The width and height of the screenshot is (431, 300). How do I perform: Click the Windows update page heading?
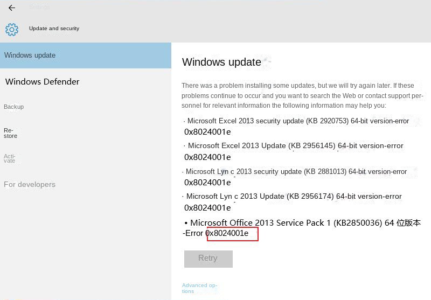(x=221, y=62)
